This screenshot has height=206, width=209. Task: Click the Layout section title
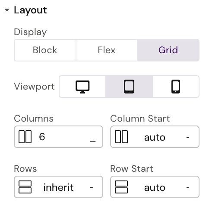(x=30, y=10)
